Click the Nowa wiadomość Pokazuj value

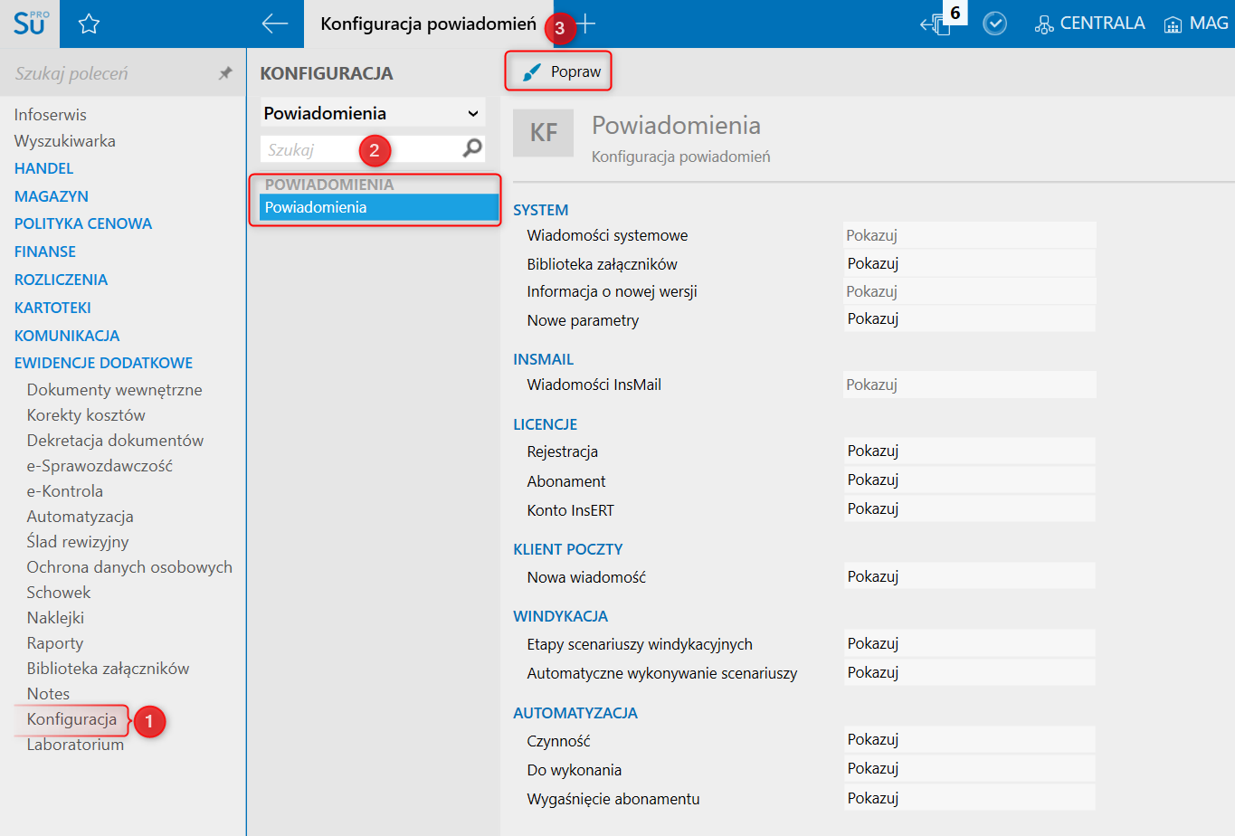(969, 576)
